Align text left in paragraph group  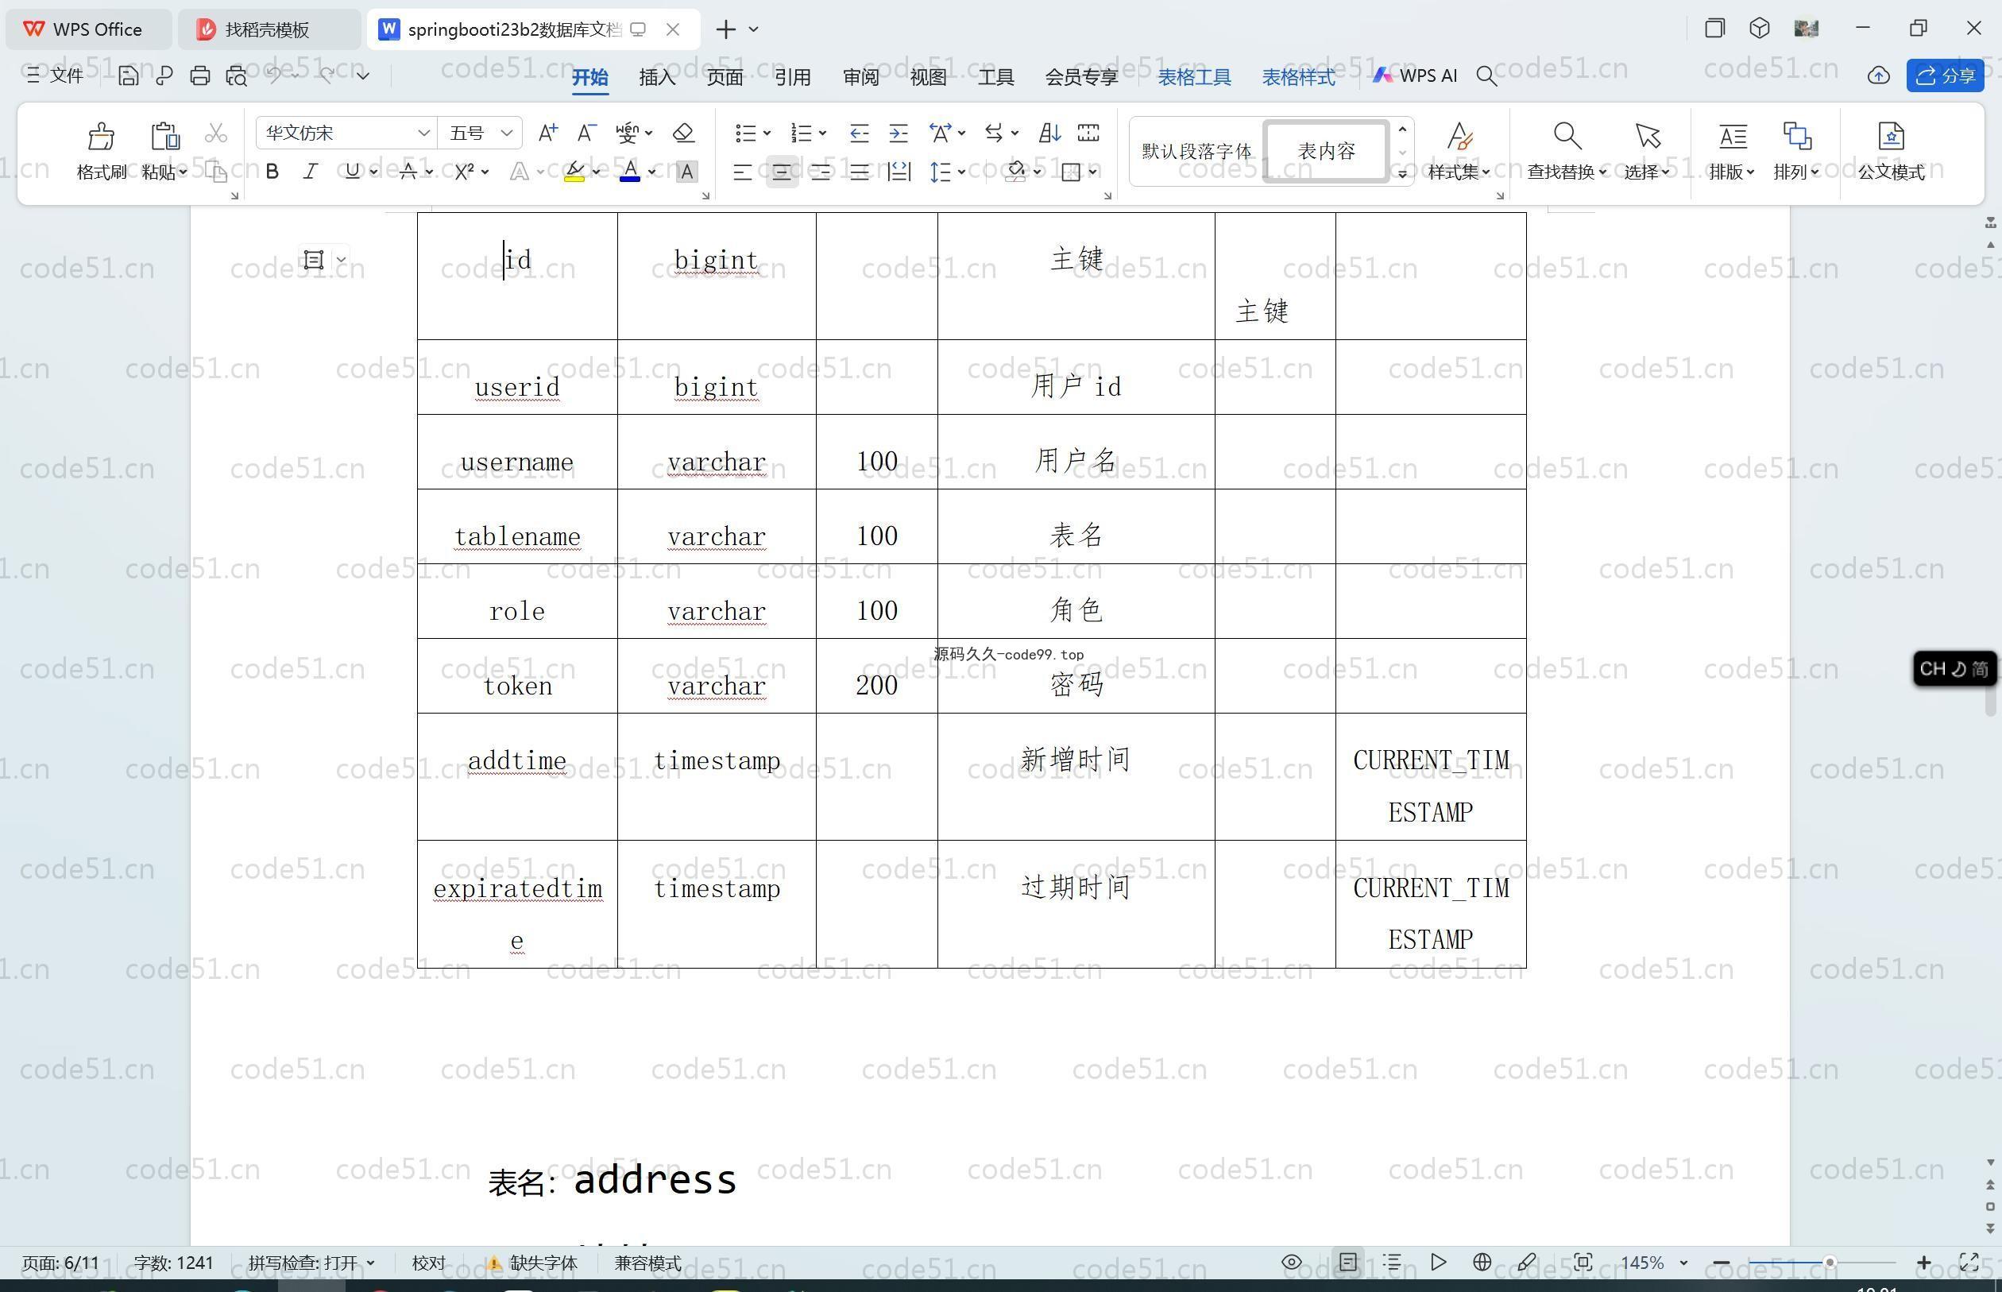742,172
